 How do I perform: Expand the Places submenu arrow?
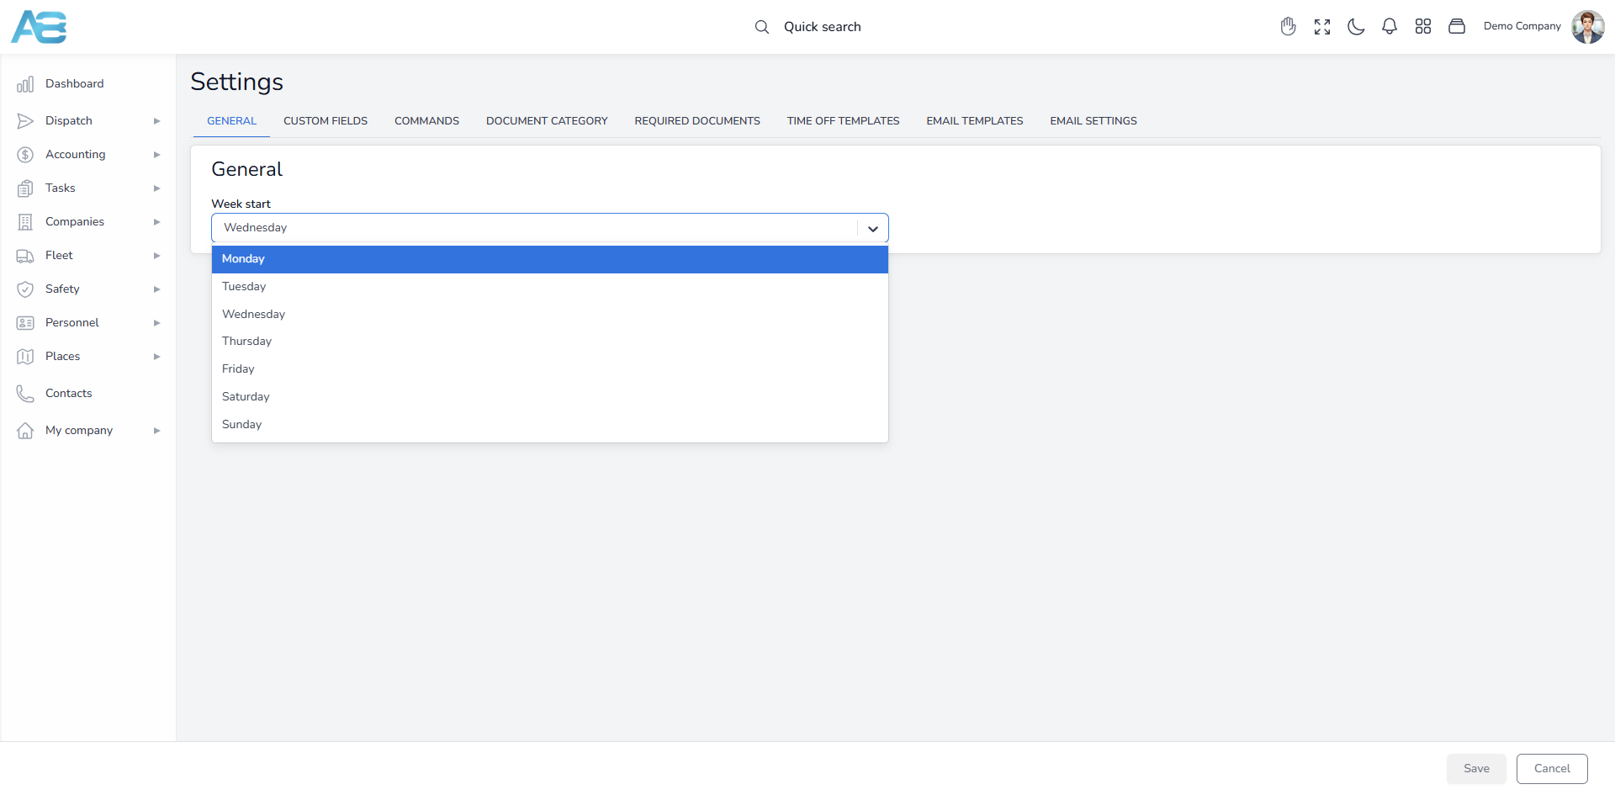pyautogui.click(x=156, y=357)
